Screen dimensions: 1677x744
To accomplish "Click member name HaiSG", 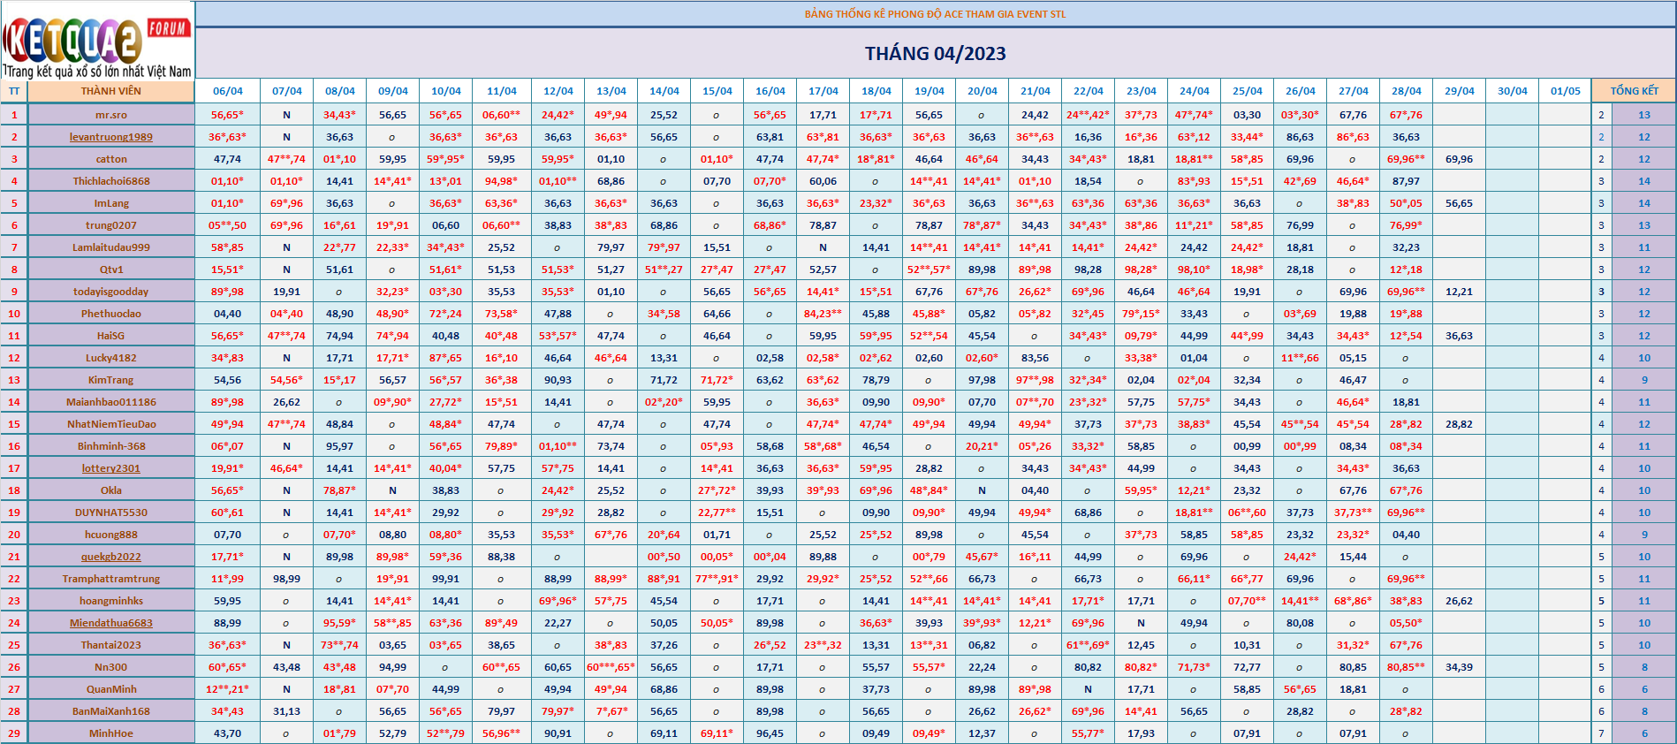I will (x=111, y=336).
